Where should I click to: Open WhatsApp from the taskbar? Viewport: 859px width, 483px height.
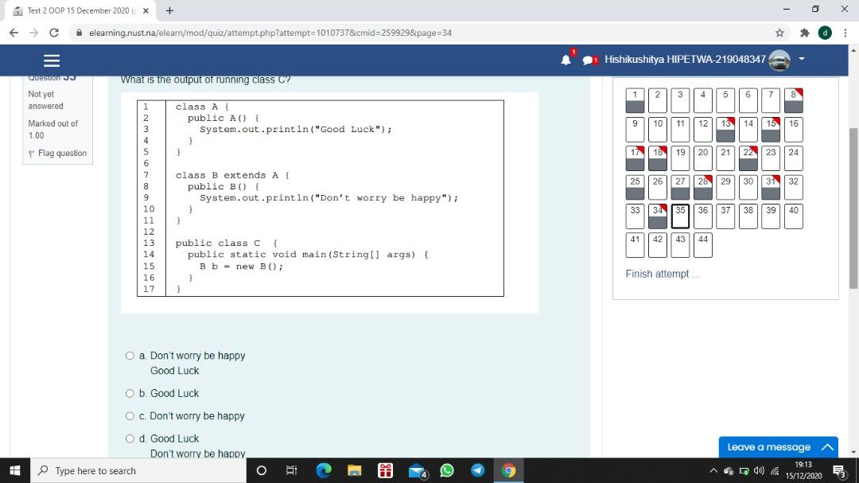(447, 470)
